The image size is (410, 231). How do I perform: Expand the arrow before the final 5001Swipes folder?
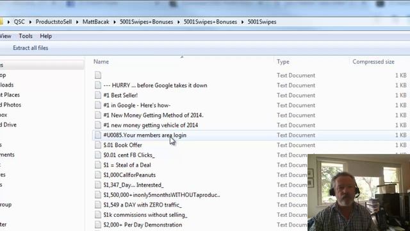(242, 22)
